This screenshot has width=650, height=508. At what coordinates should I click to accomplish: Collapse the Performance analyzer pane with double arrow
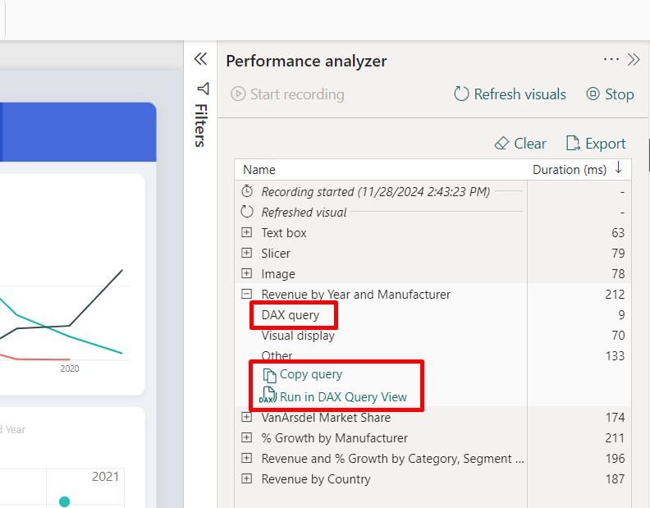pos(633,59)
